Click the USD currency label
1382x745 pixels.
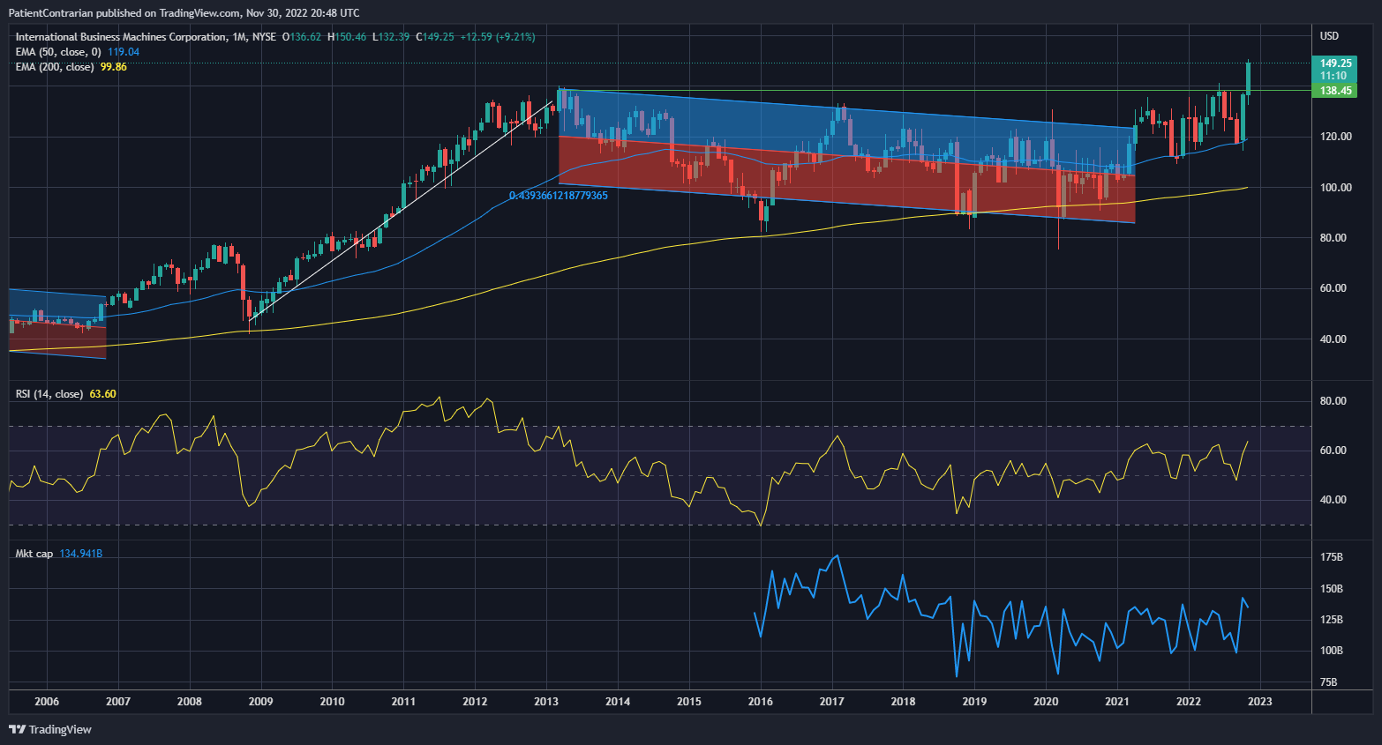coord(1329,36)
